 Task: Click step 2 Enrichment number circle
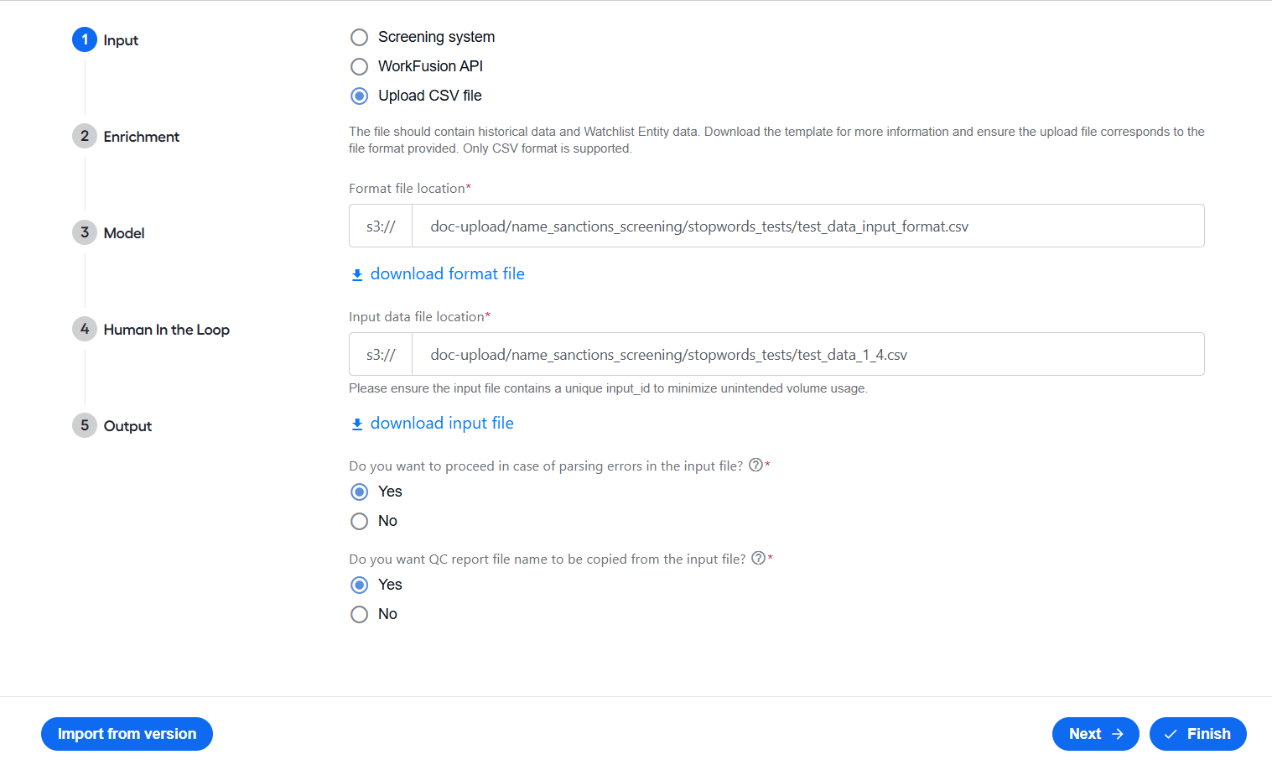tap(85, 136)
